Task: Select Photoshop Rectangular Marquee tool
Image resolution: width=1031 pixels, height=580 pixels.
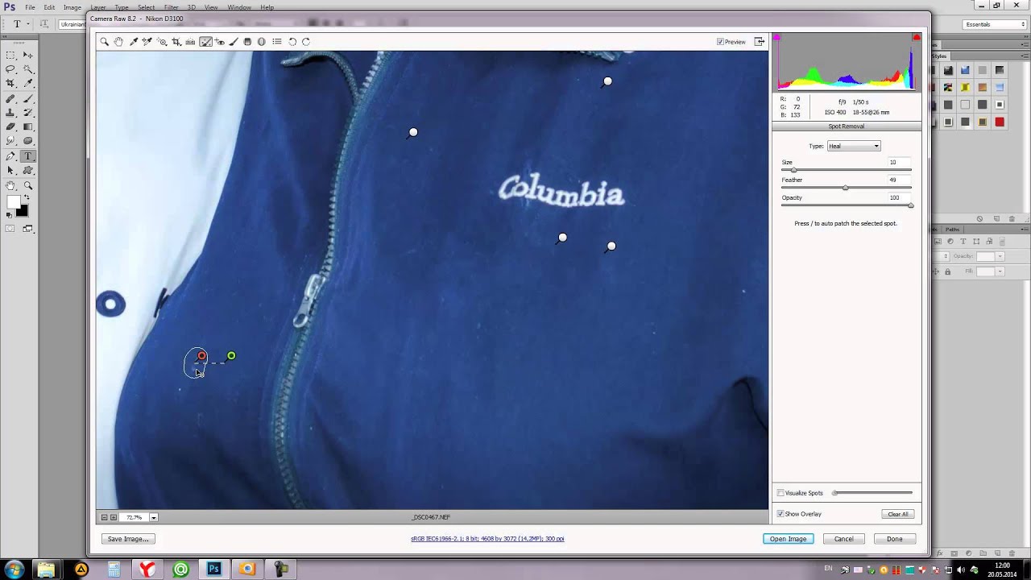Action: click(10, 55)
